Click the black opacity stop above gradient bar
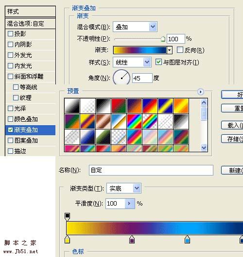This screenshot has width=243, height=257. click(x=67, y=217)
